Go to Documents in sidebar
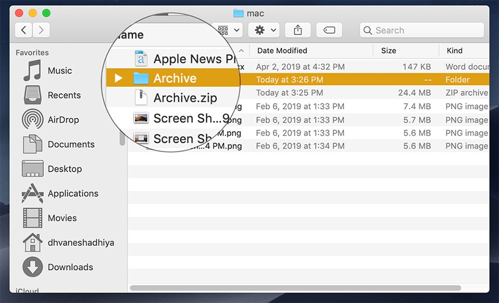The width and height of the screenshot is (499, 303). pyautogui.click(x=71, y=144)
